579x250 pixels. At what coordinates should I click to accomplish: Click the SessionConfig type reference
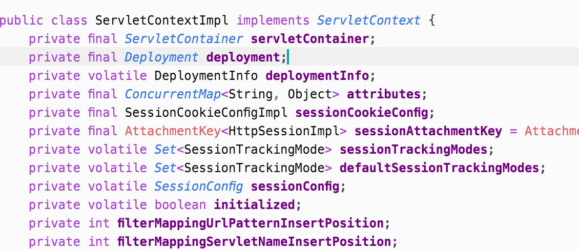tap(199, 186)
